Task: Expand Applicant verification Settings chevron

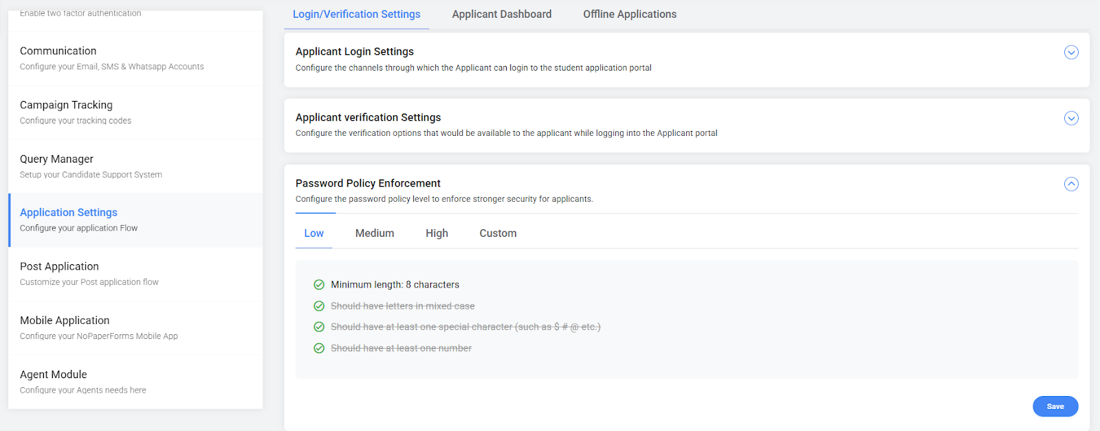Action: click(1070, 118)
